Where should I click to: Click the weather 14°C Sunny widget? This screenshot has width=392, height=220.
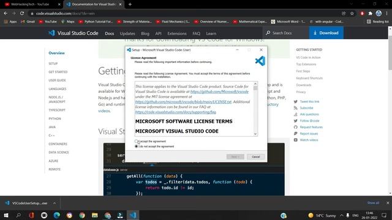click(x=322, y=215)
